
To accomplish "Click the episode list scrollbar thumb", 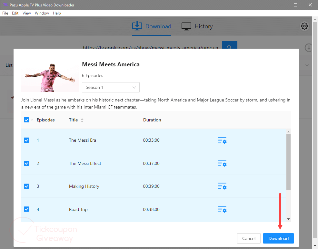I will [x=288, y=162].
